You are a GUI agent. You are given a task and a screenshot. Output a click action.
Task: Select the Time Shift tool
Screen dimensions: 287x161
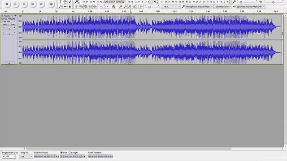65,7
